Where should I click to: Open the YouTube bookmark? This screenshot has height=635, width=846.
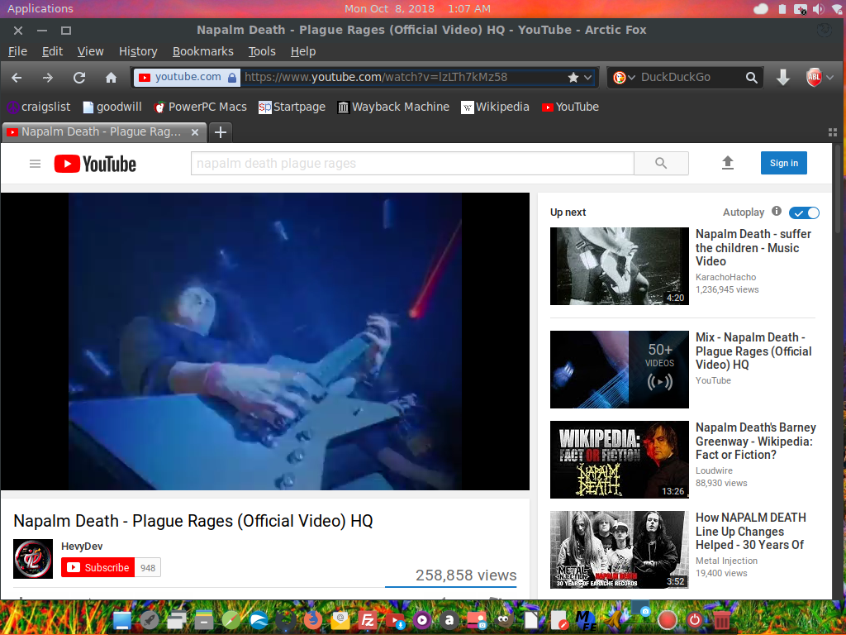[570, 107]
